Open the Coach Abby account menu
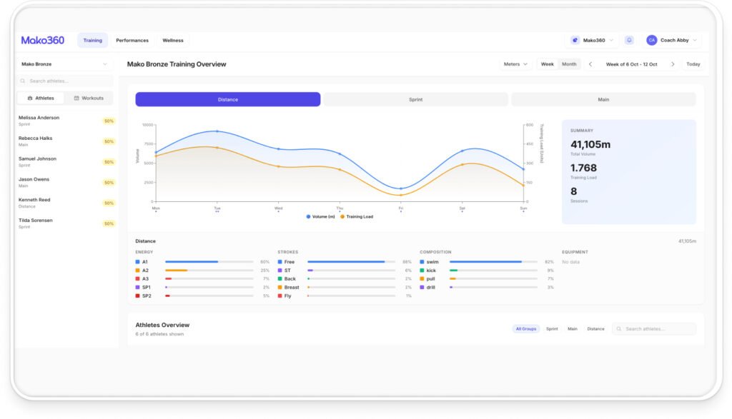Screen dimensions: 732x419 tap(674, 41)
